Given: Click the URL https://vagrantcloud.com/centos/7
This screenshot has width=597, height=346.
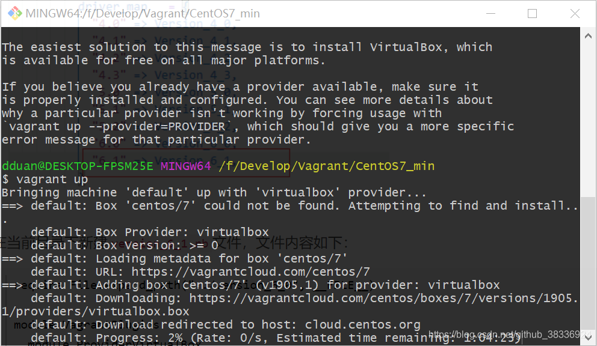Looking at the screenshot, I should pos(250,272).
